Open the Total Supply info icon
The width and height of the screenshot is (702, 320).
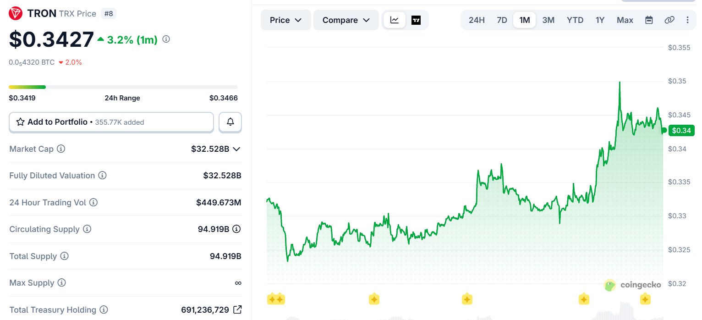65,256
